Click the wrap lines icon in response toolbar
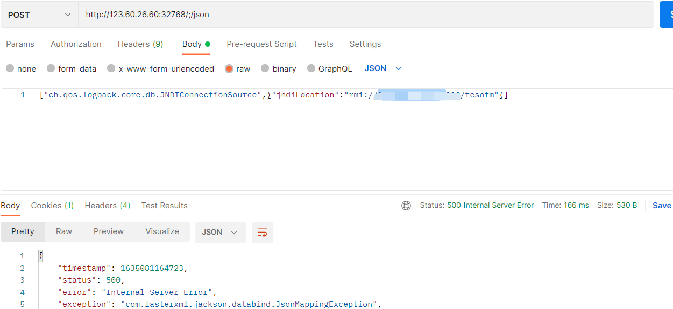 point(263,233)
